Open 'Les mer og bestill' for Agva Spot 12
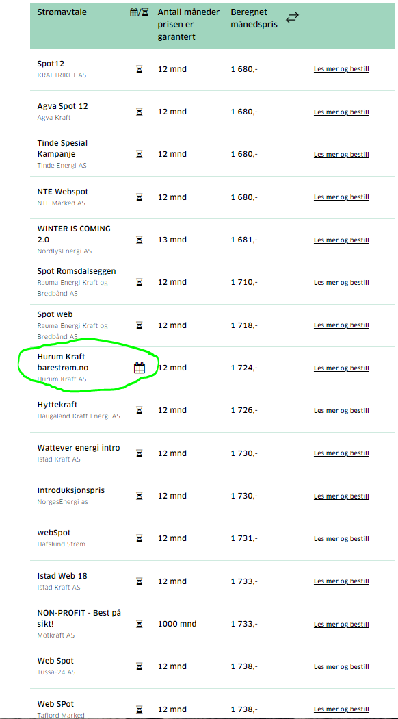This screenshot has width=398, height=719. 341,112
